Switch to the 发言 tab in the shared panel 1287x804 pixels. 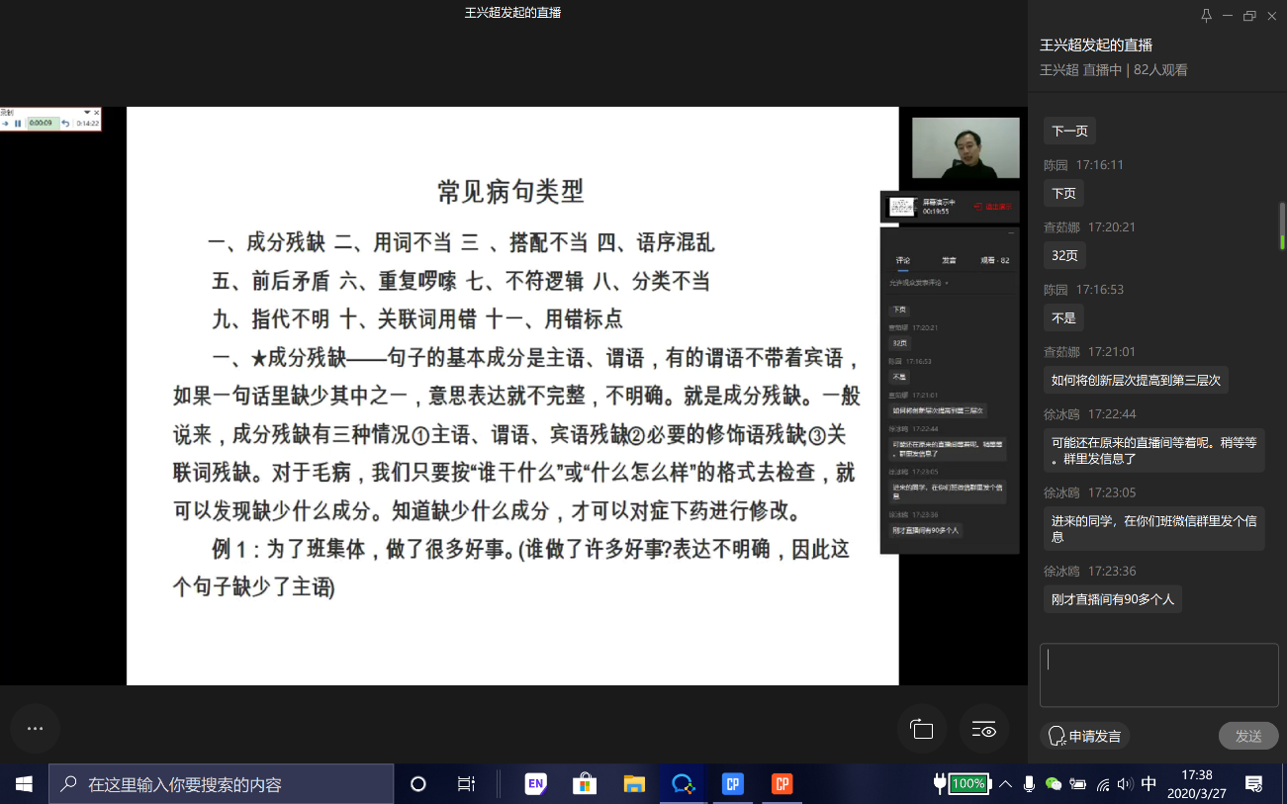949,261
